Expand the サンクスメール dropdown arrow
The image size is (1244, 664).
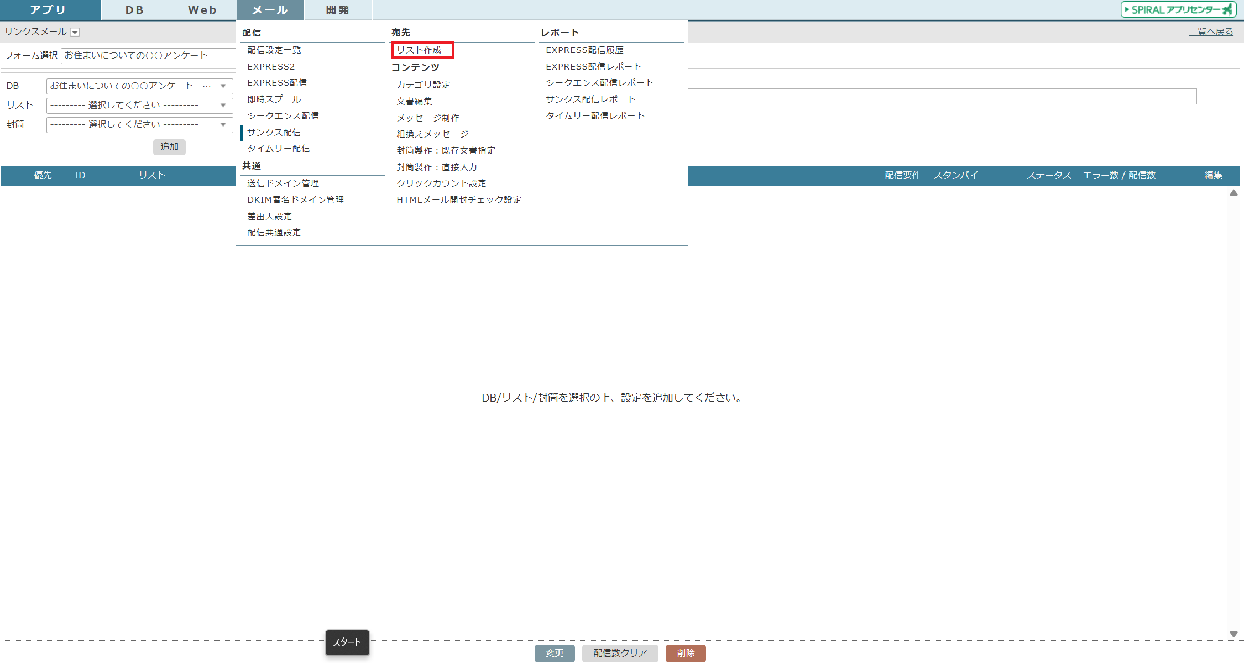pyautogui.click(x=75, y=33)
